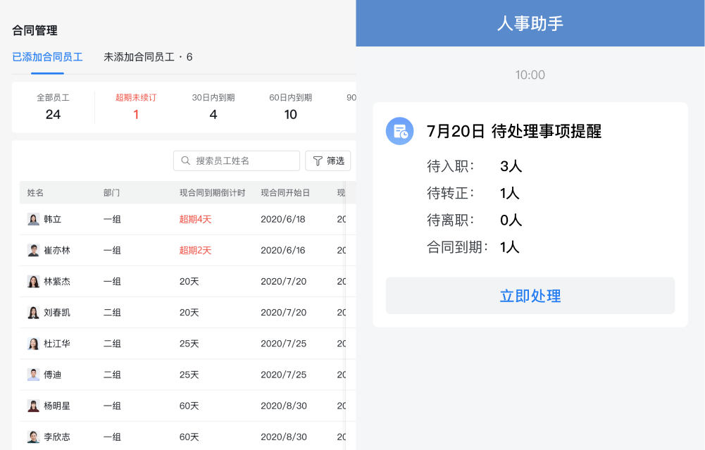Click 崔亦林's profile avatar

tap(33, 251)
